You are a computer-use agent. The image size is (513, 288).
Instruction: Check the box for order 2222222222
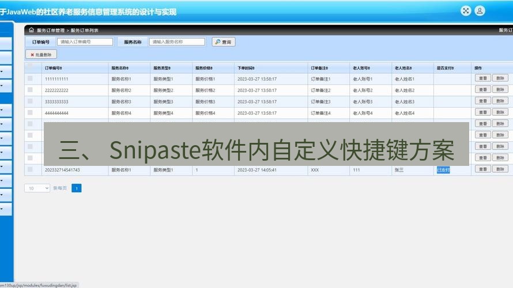30,90
